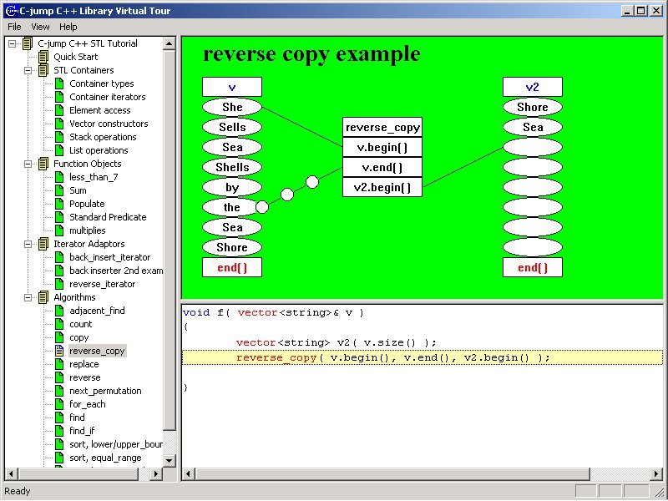The height and width of the screenshot is (501, 668).
Task: Click the Ready status bar text
Action: (18, 491)
